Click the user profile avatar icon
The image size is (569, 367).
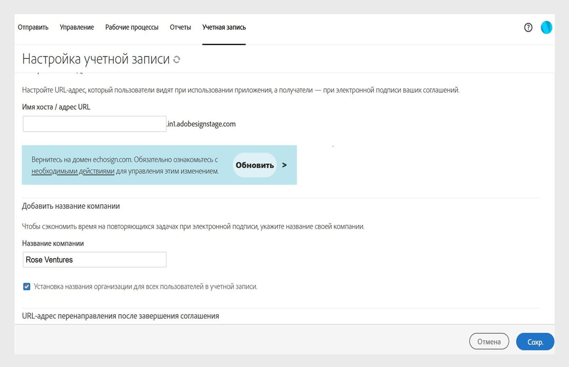tap(546, 27)
